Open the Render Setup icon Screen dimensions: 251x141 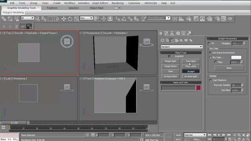pos(217,19)
